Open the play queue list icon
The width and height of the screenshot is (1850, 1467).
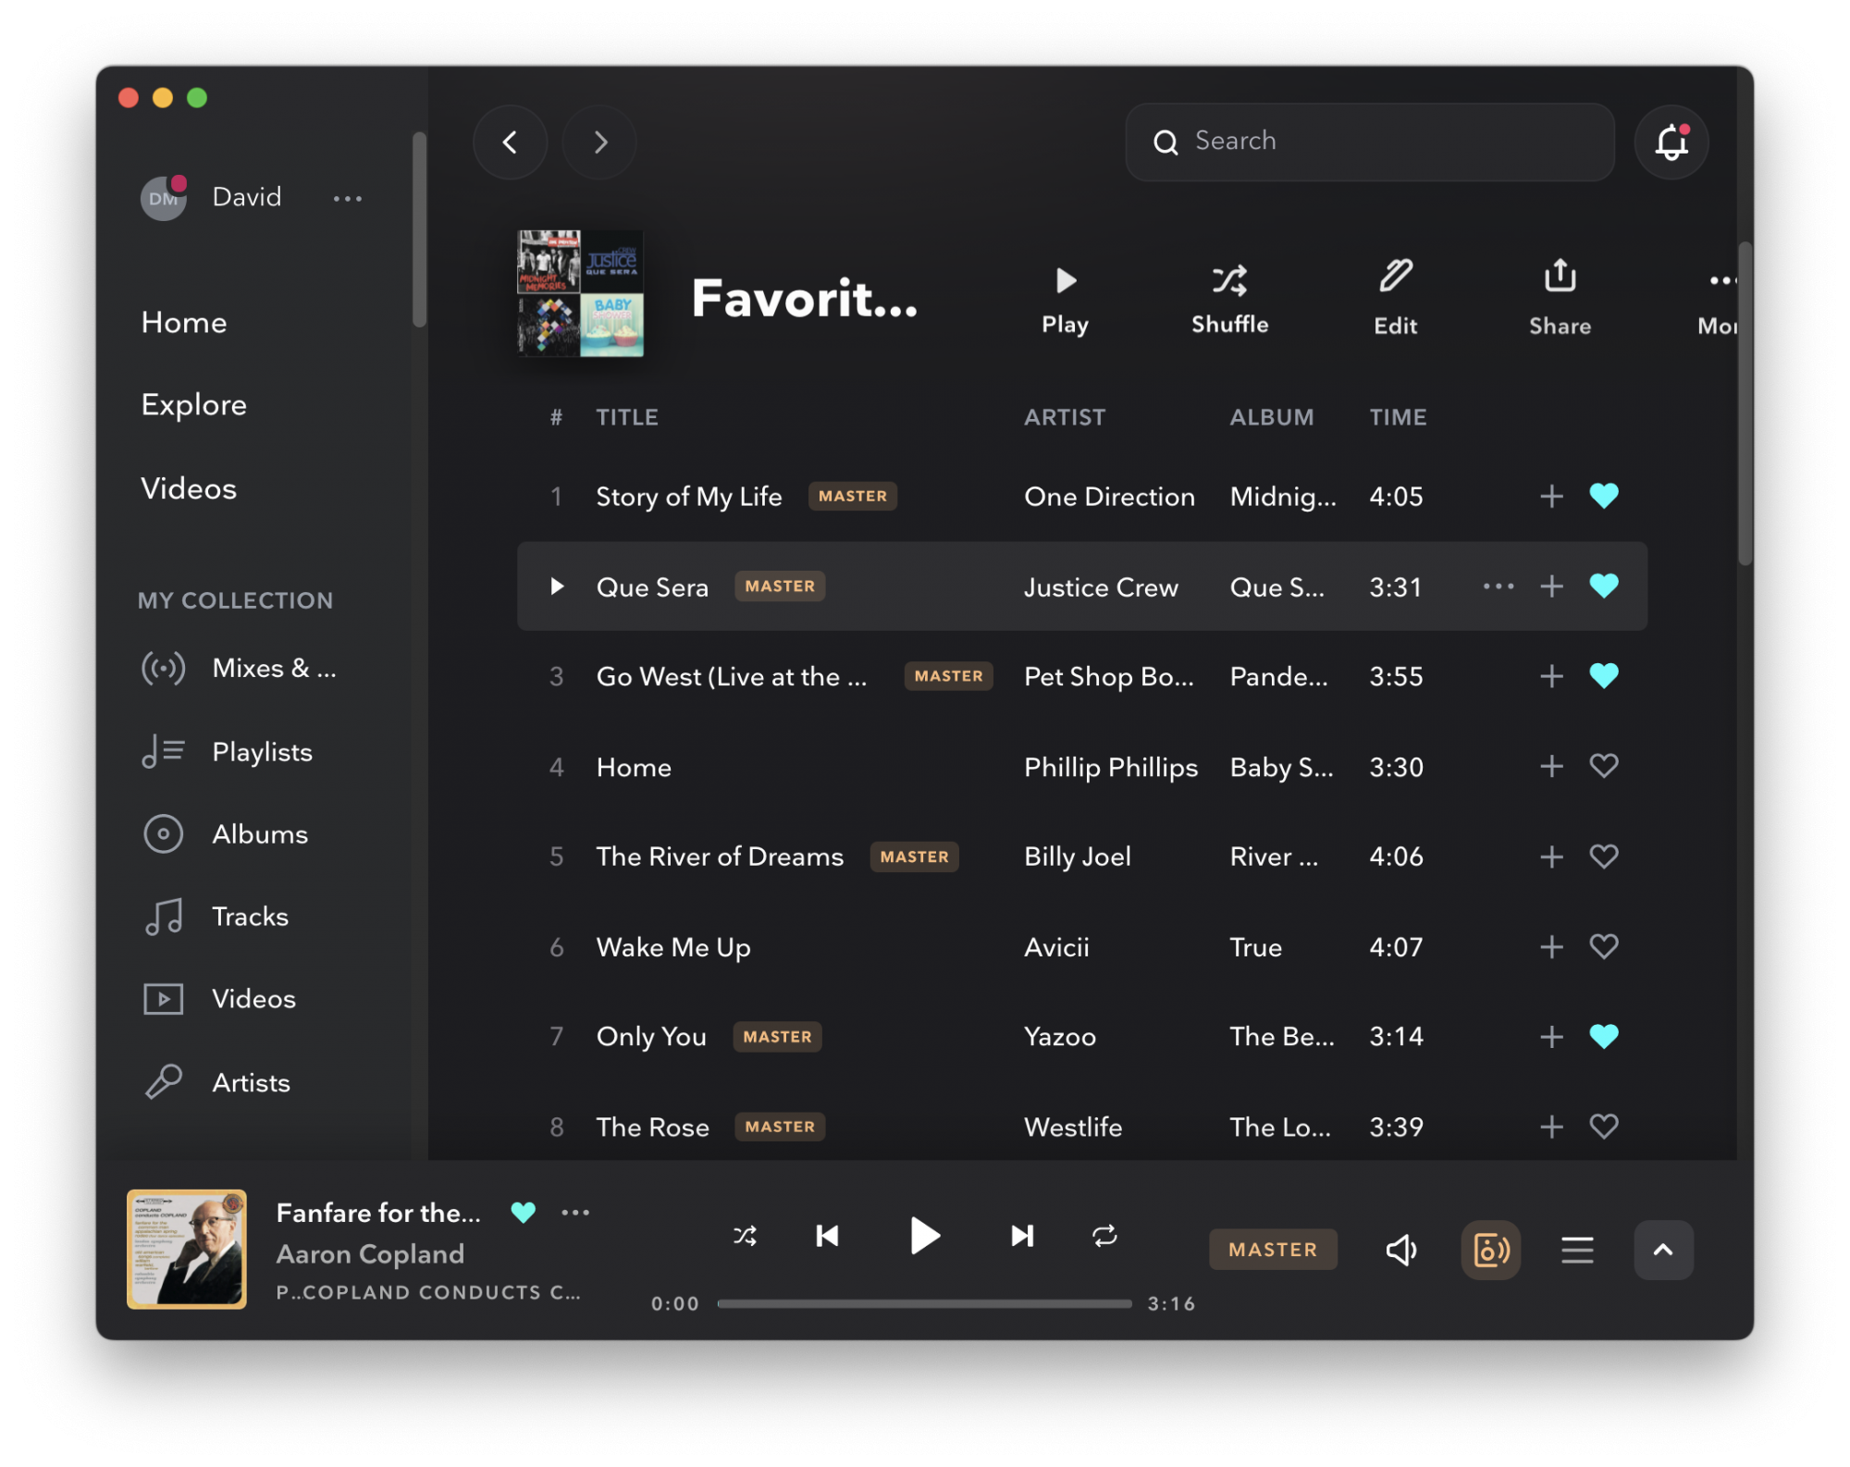pos(1577,1250)
